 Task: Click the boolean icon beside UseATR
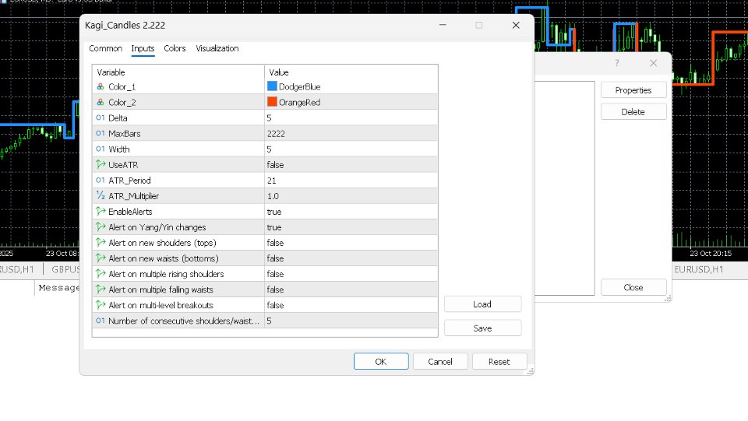[101, 164]
